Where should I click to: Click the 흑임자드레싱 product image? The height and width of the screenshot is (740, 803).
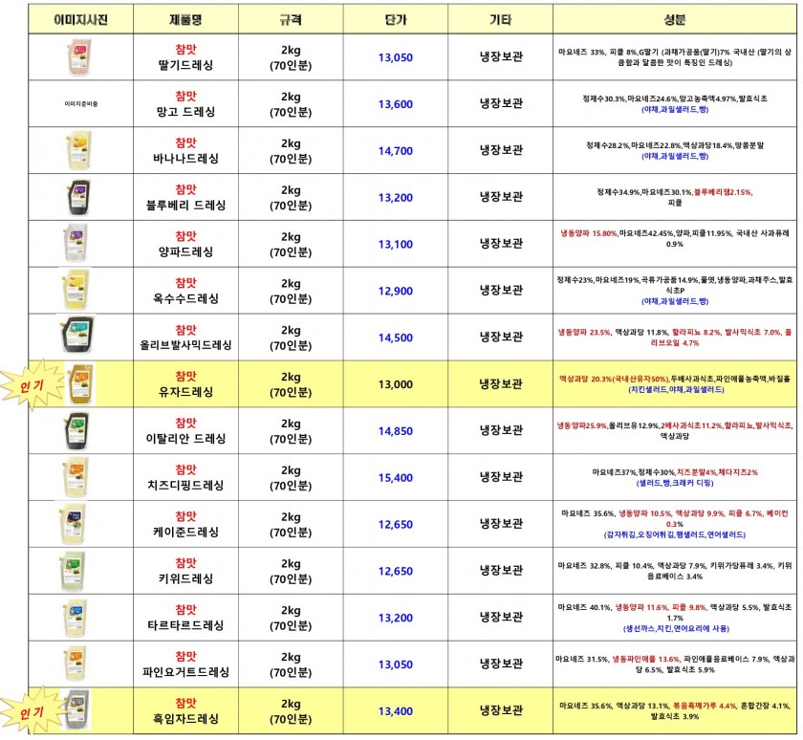76,710
